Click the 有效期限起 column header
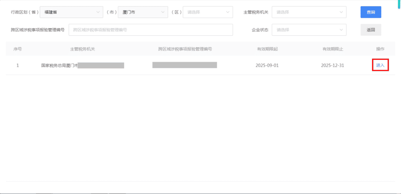This screenshot has width=401, height=194. (x=267, y=49)
